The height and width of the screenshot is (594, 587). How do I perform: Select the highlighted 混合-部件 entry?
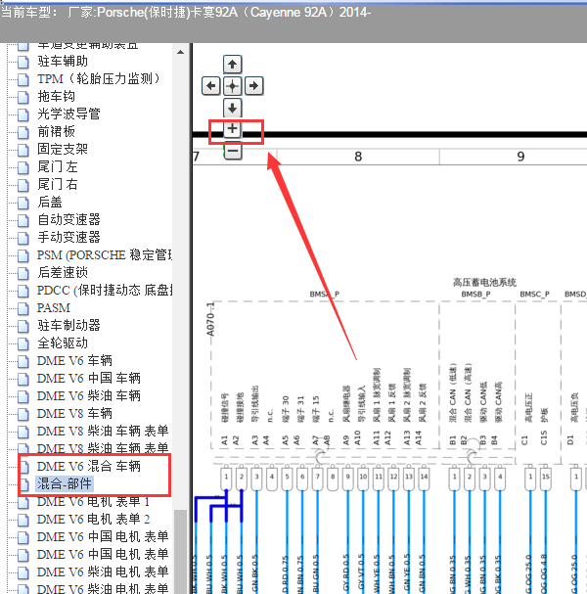(x=64, y=484)
